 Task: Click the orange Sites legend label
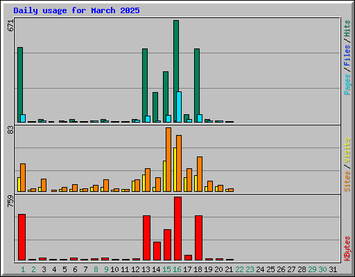pos(347,181)
